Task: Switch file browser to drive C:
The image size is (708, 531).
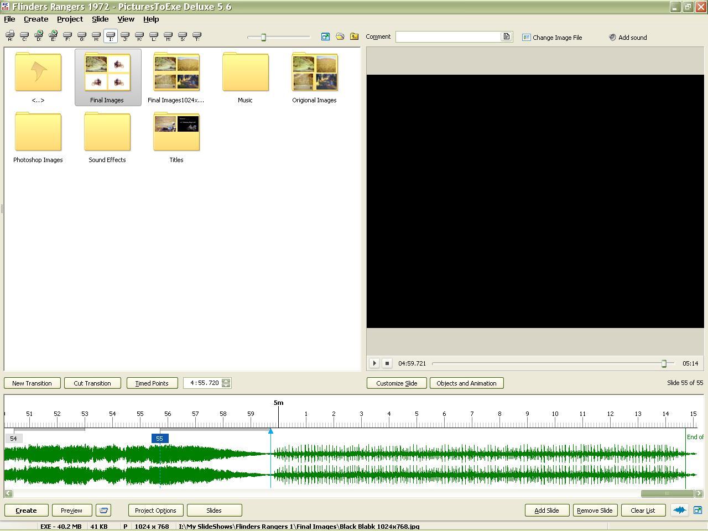Action: (24, 37)
